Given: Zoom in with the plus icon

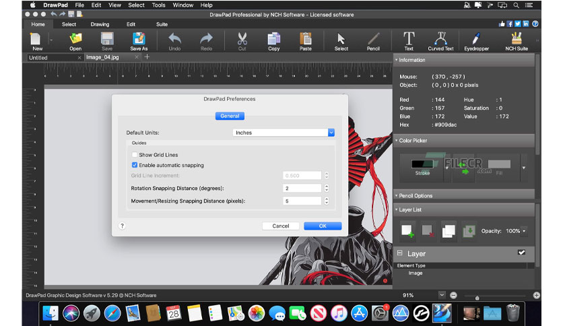Looking at the screenshot, I should 537,295.
